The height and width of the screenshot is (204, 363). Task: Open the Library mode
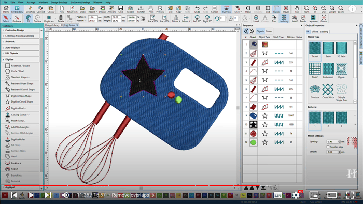[x=51, y=9]
